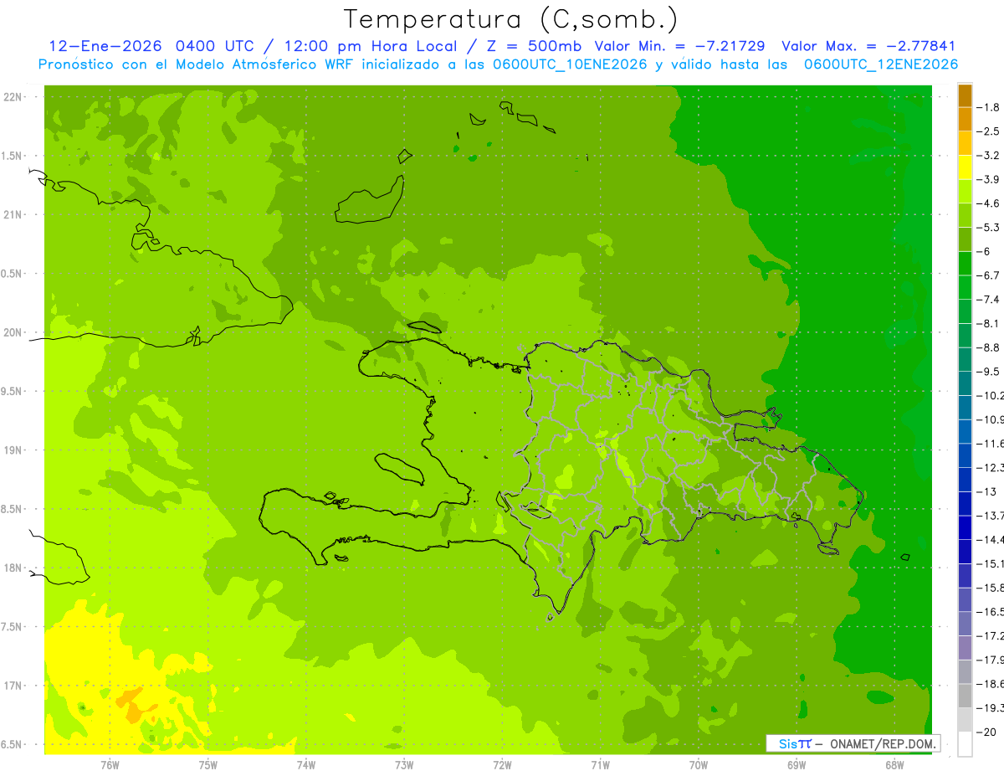Click the dark orange swatch above -1.8

point(965,95)
